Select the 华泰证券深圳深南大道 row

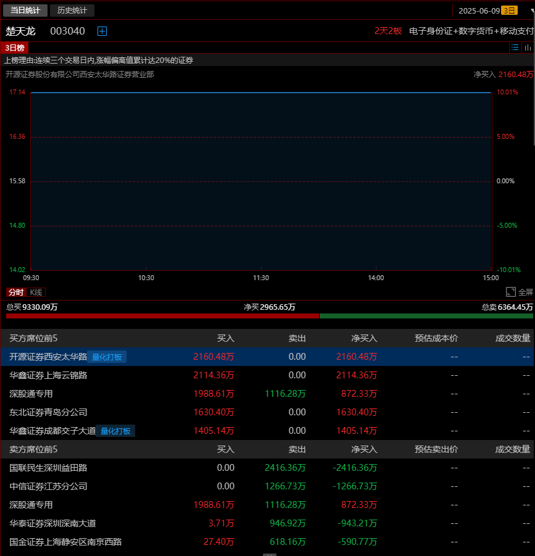click(267, 523)
